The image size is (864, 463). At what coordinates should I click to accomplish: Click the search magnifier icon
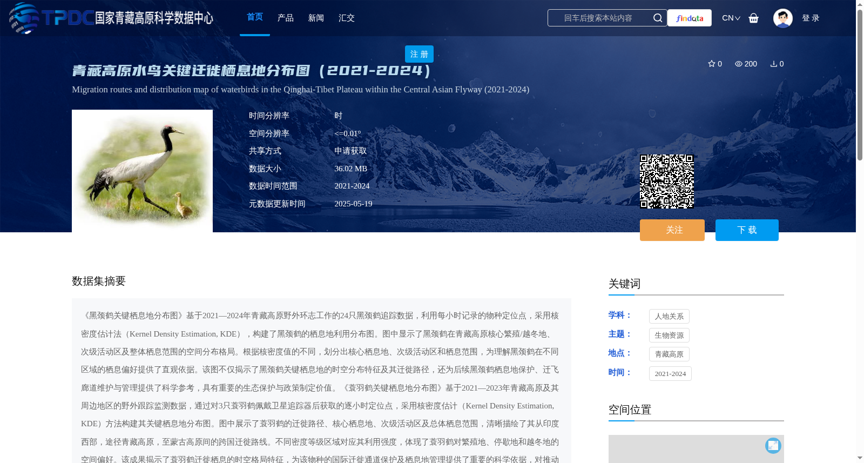(657, 18)
